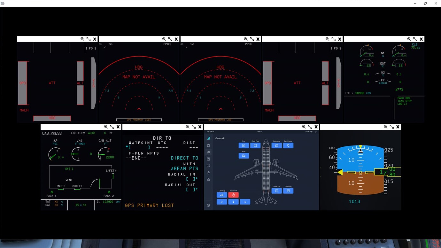Open the window system menu in the title bar
441x248 pixels.
(3, 3)
